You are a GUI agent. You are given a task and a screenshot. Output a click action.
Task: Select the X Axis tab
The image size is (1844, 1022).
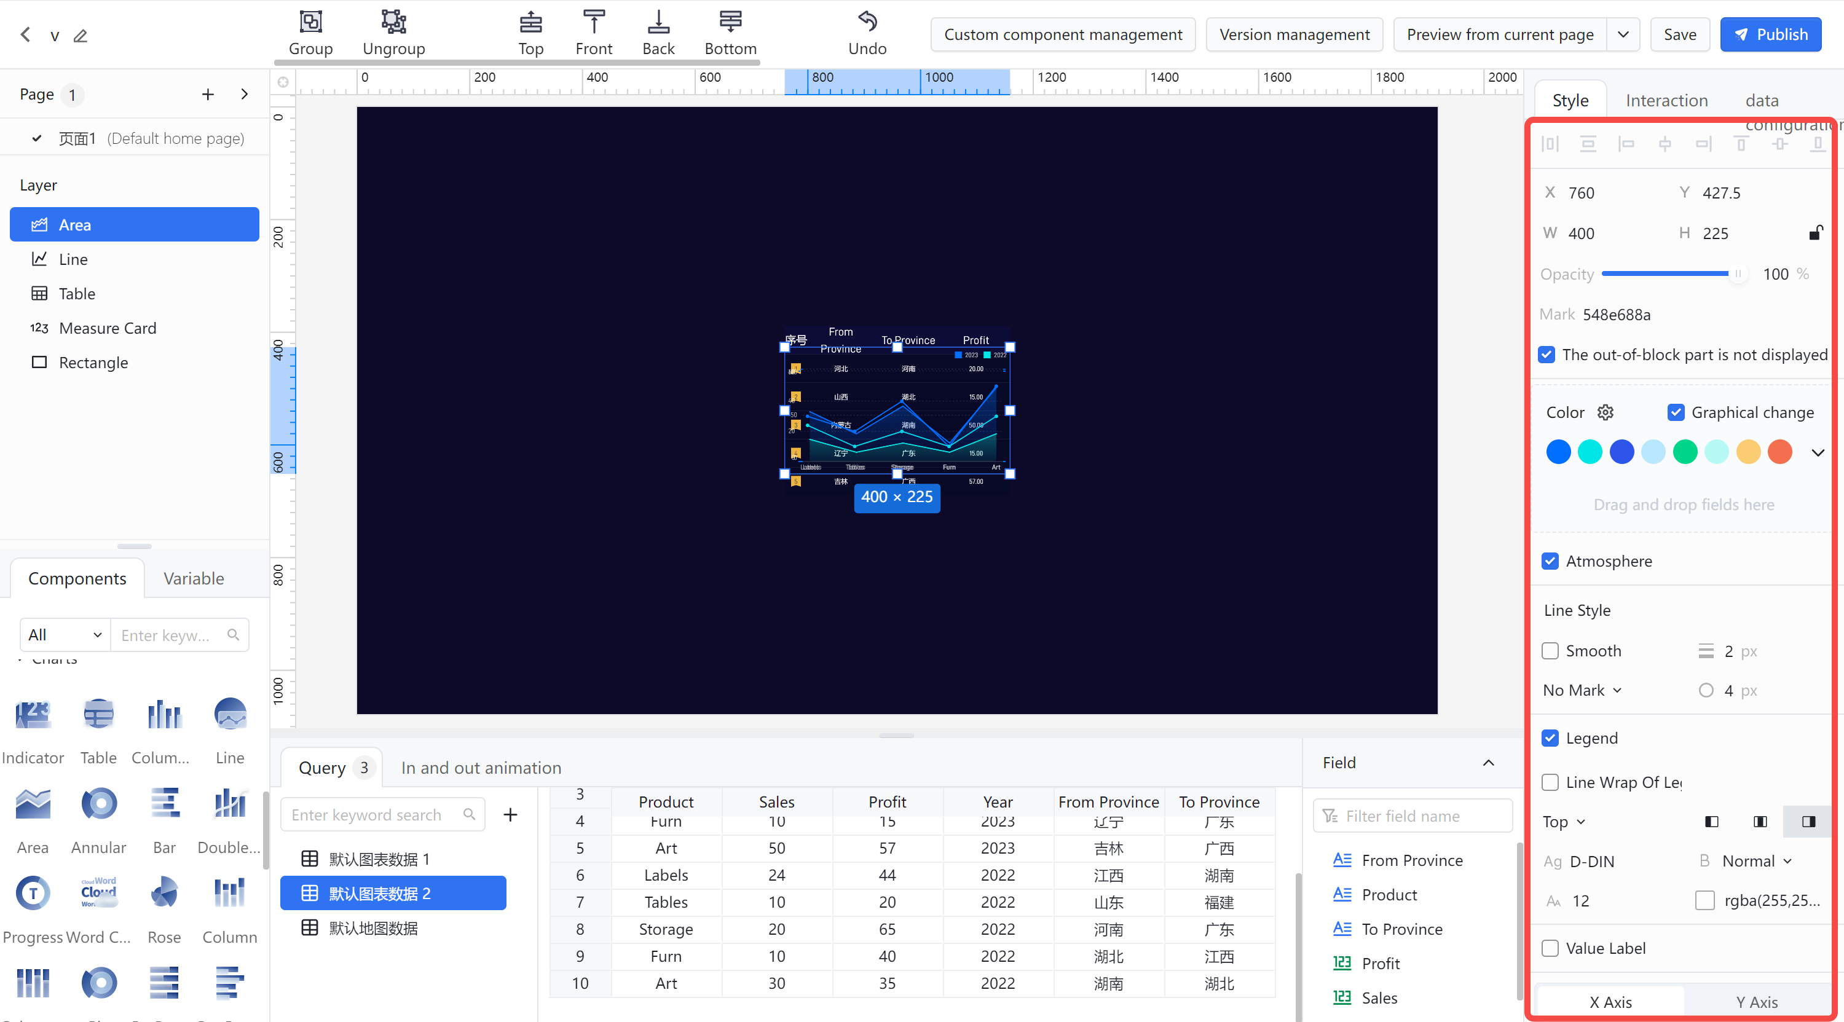(x=1610, y=1002)
